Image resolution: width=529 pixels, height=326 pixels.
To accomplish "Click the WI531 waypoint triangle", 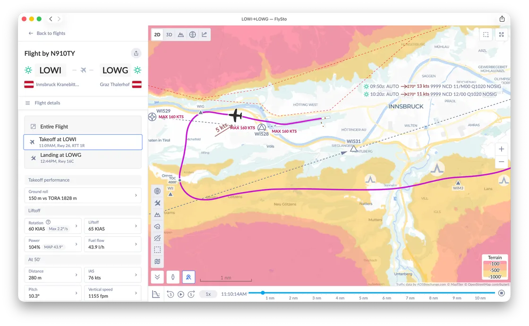I will [354, 148].
